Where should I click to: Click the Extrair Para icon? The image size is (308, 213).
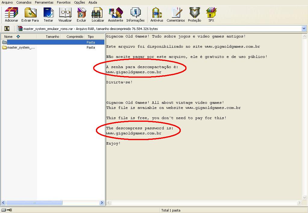pyautogui.click(x=30, y=15)
